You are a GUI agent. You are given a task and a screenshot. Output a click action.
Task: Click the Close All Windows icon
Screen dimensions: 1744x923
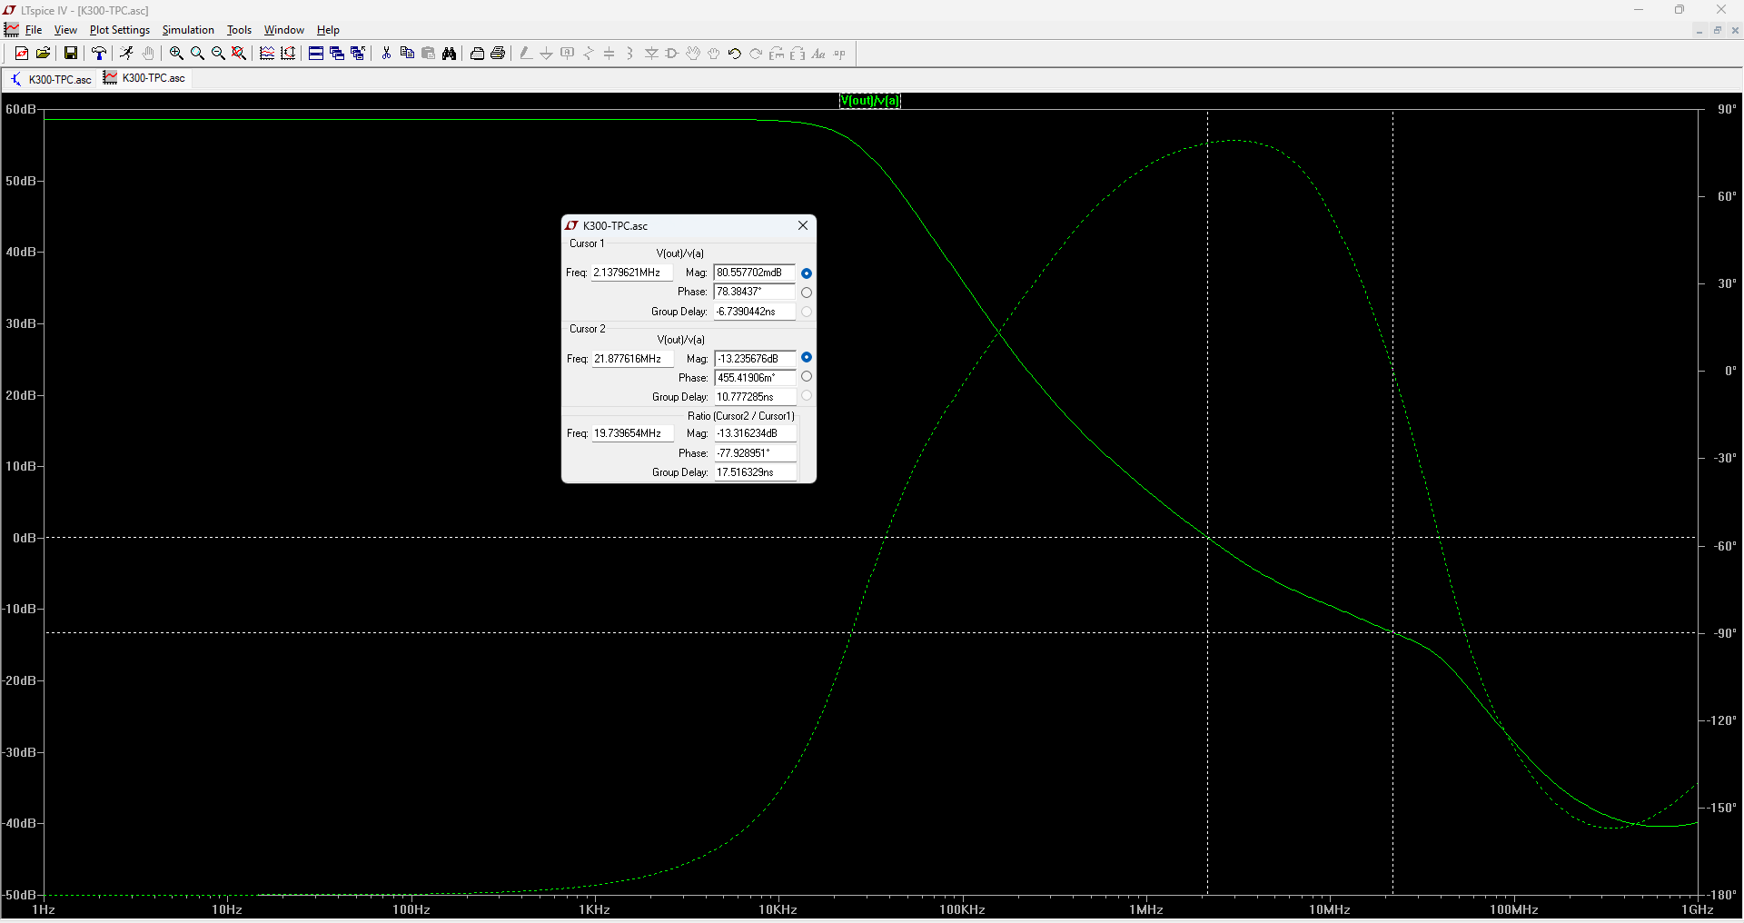point(358,54)
